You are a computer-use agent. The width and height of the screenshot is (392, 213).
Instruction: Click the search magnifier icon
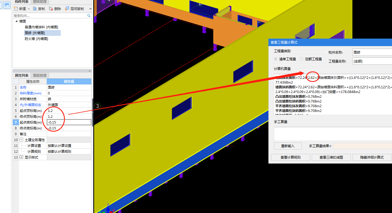(x=89, y=16)
